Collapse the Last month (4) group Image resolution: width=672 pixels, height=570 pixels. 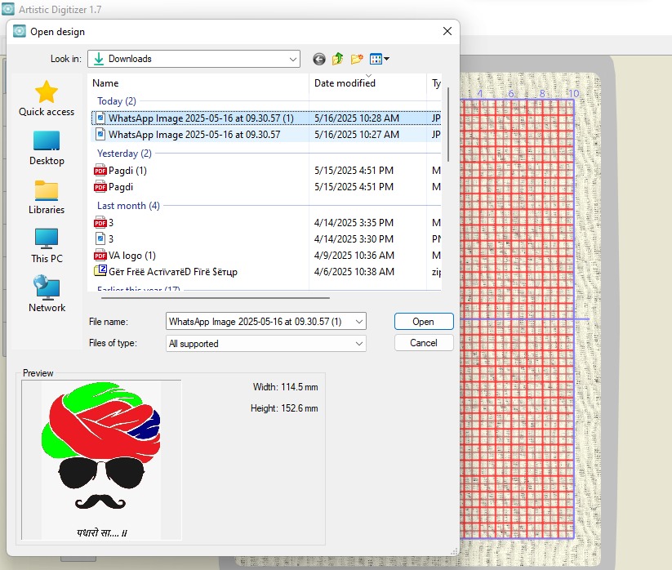click(128, 206)
